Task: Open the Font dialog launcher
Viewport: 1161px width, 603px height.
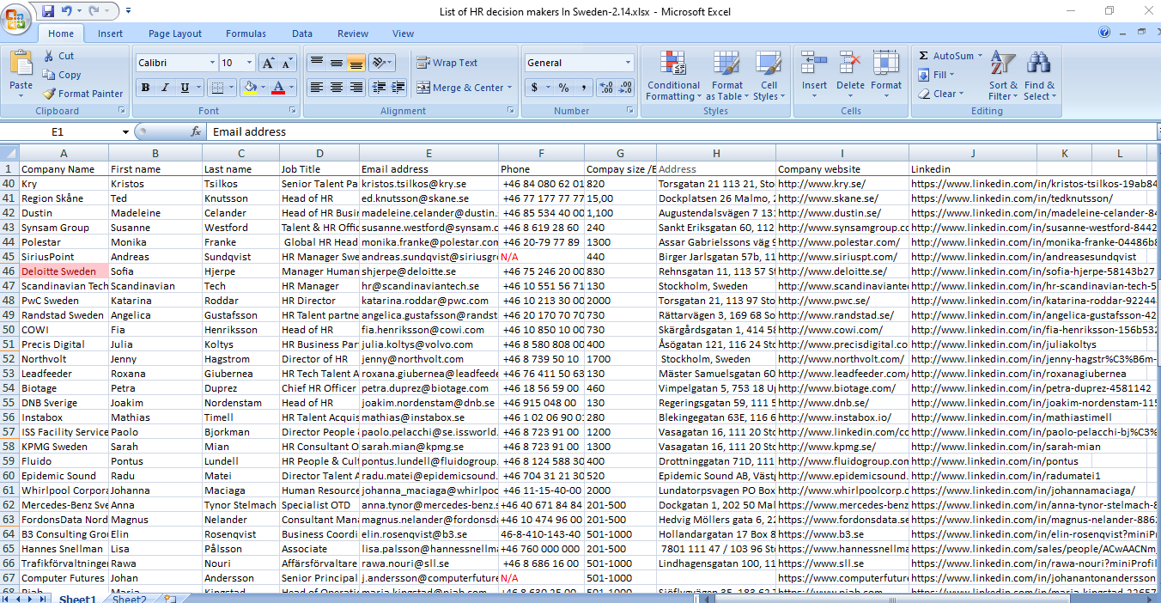Action: coord(292,111)
